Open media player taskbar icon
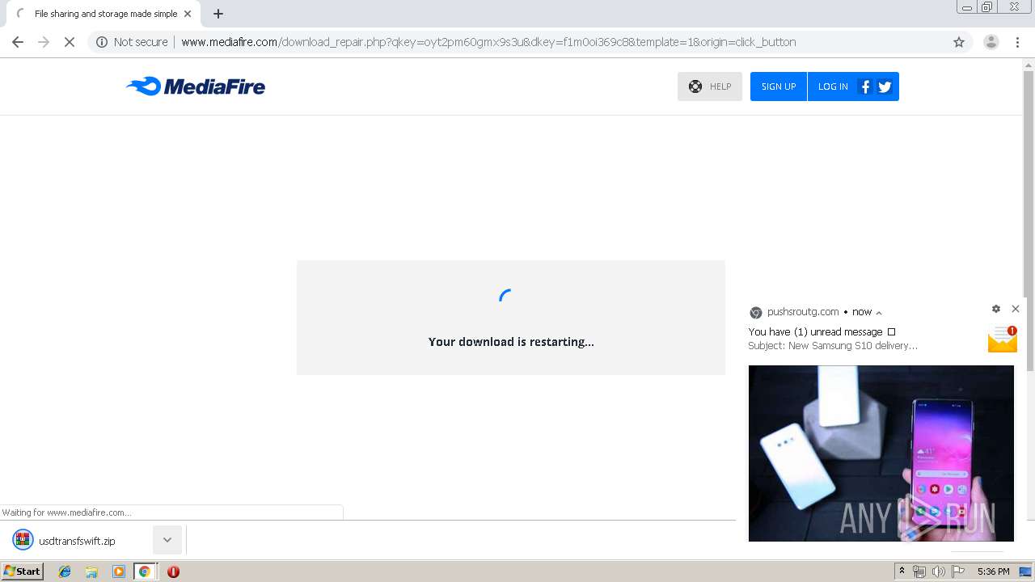Image resolution: width=1035 pixels, height=582 pixels. pos(118,571)
